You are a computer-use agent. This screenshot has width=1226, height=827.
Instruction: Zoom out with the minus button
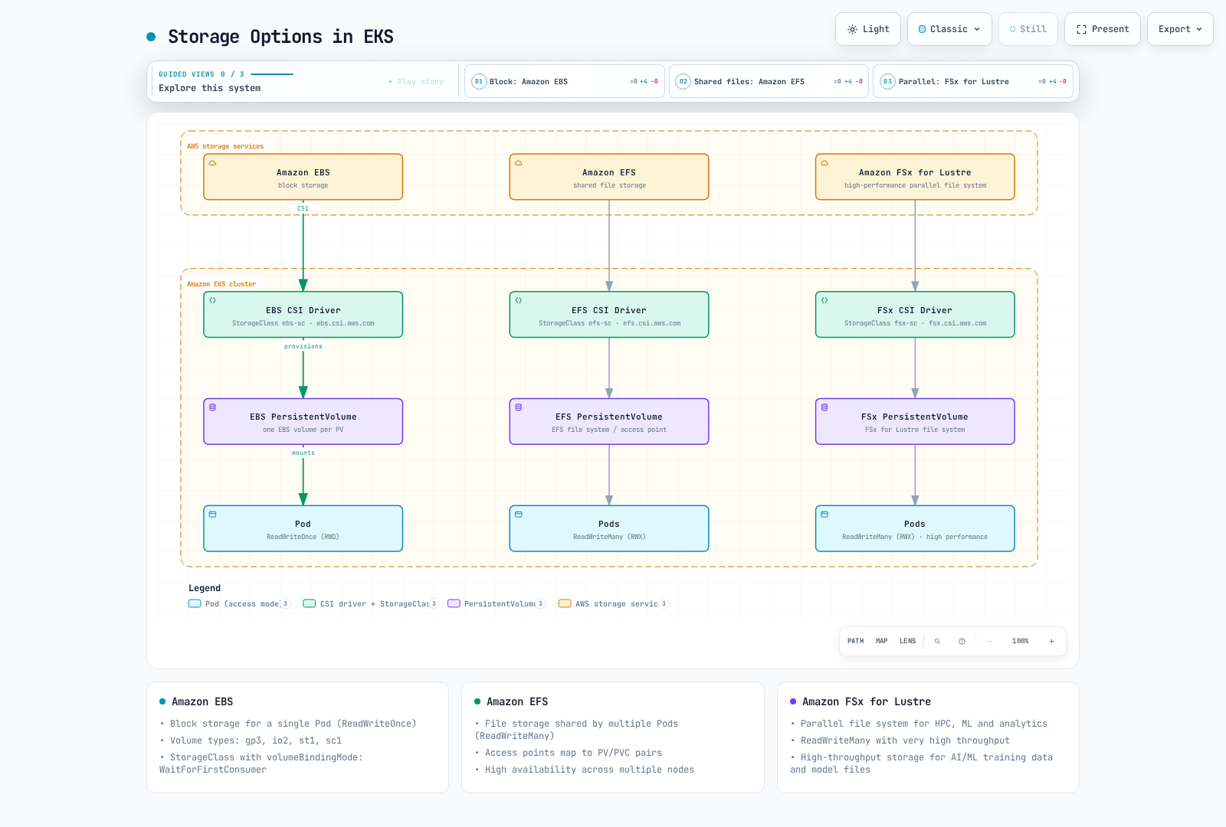click(x=989, y=641)
